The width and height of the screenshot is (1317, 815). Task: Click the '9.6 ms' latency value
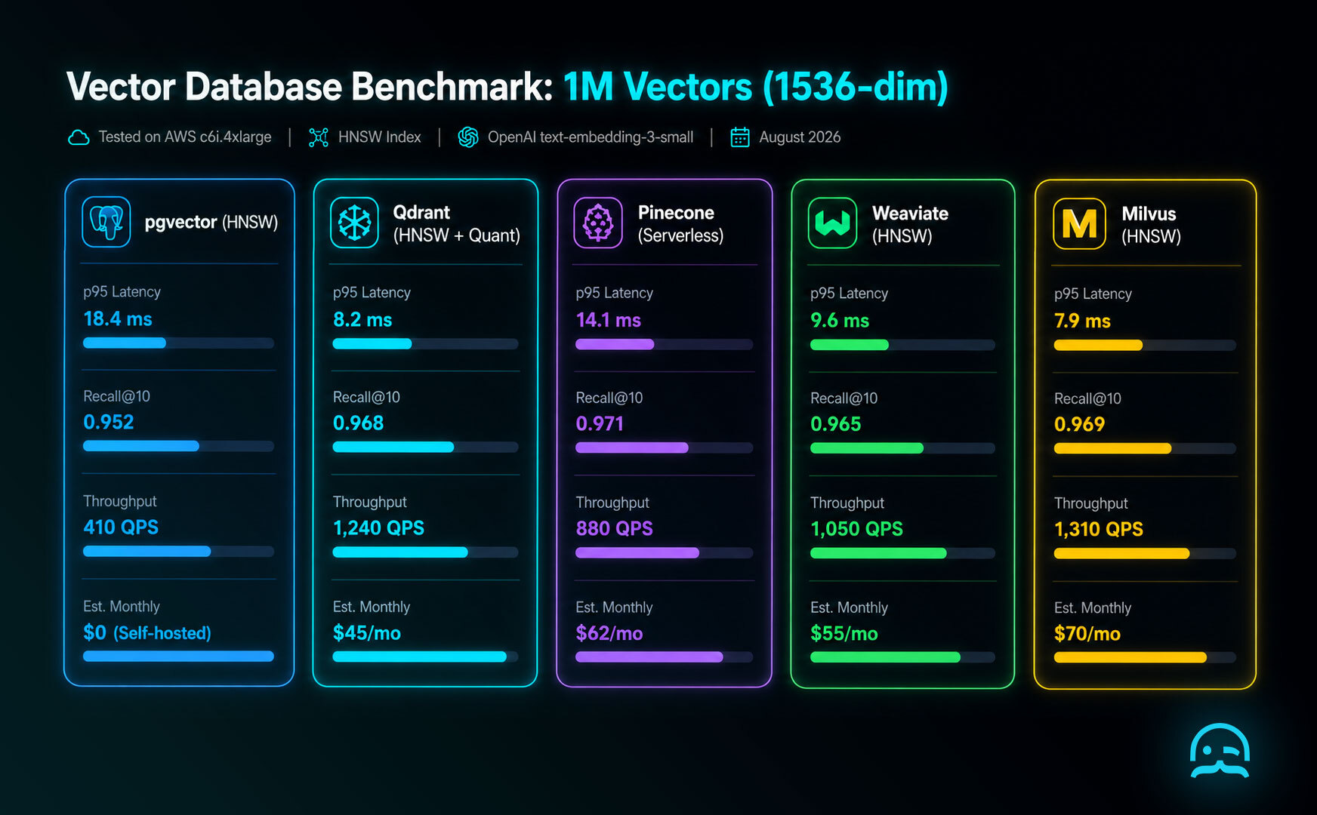click(840, 321)
